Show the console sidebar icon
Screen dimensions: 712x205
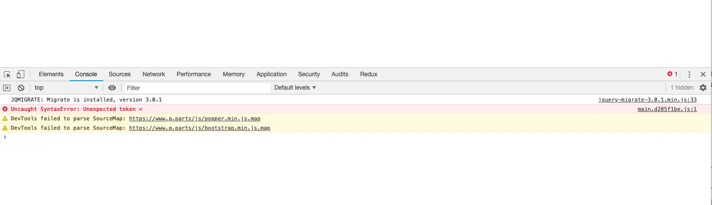pos(7,88)
